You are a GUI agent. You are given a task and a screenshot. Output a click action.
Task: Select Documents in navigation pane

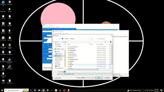pyautogui.click(x=59, y=58)
